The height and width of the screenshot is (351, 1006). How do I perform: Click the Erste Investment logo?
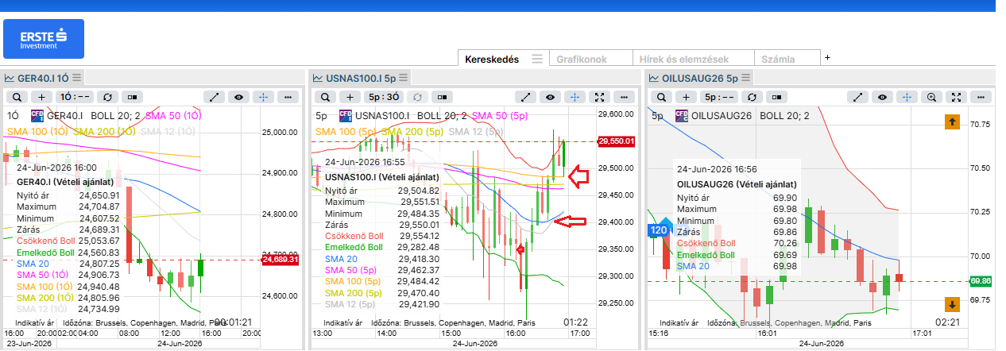(44, 39)
